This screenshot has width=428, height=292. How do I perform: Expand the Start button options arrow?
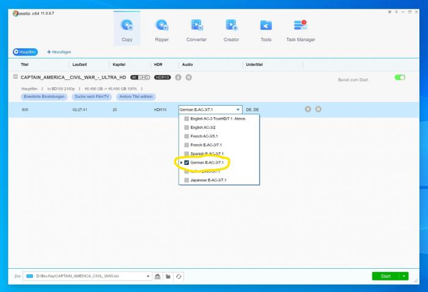point(404,276)
